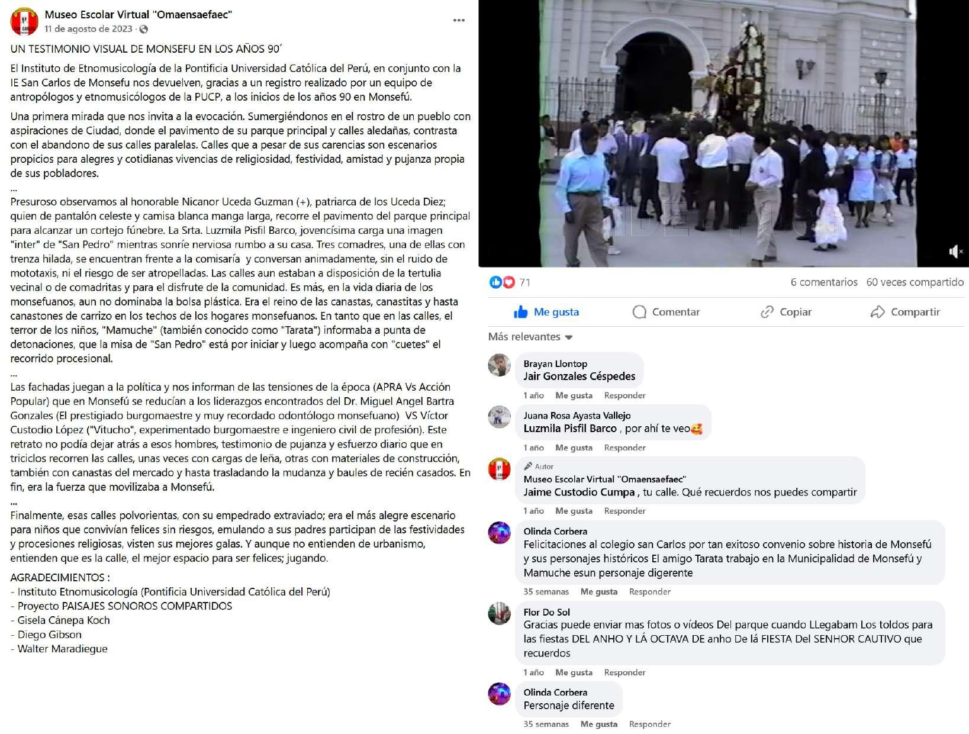969x734 pixels.
Task: Click the Me gusta thumbs-up button
Action: [546, 312]
